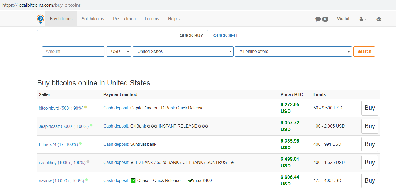Click the LocalBitcoins logo icon

41,19
